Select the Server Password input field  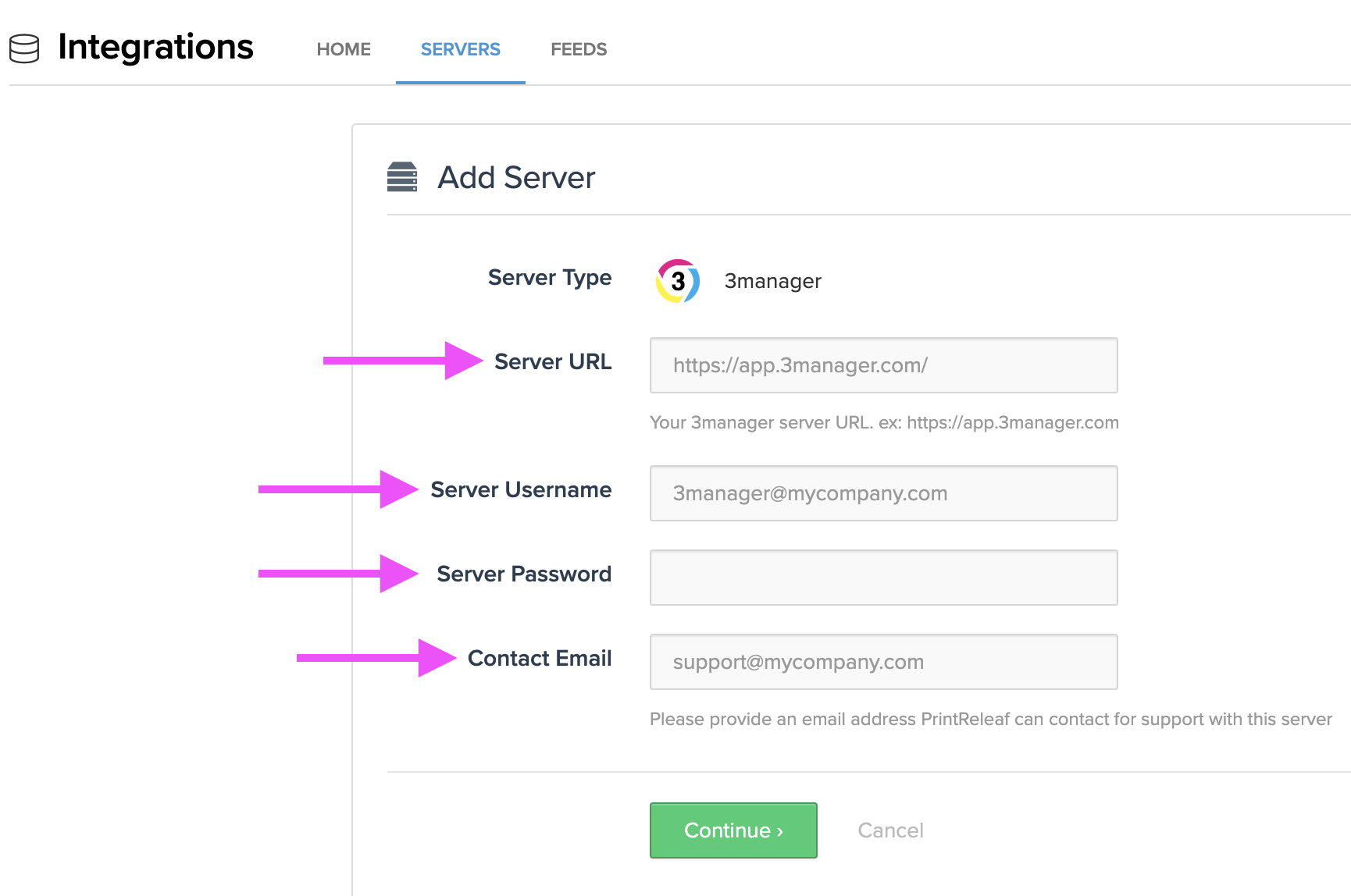click(882, 577)
